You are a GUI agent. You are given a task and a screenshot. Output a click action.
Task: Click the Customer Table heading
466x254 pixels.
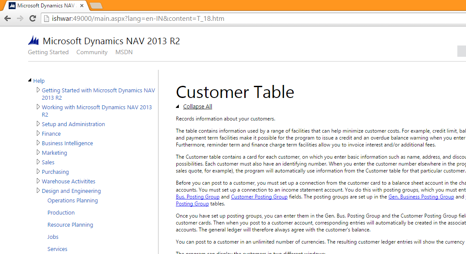(x=235, y=92)
